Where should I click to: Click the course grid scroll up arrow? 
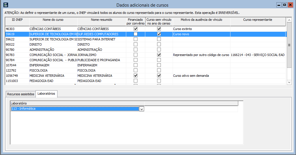click(x=289, y=20)
